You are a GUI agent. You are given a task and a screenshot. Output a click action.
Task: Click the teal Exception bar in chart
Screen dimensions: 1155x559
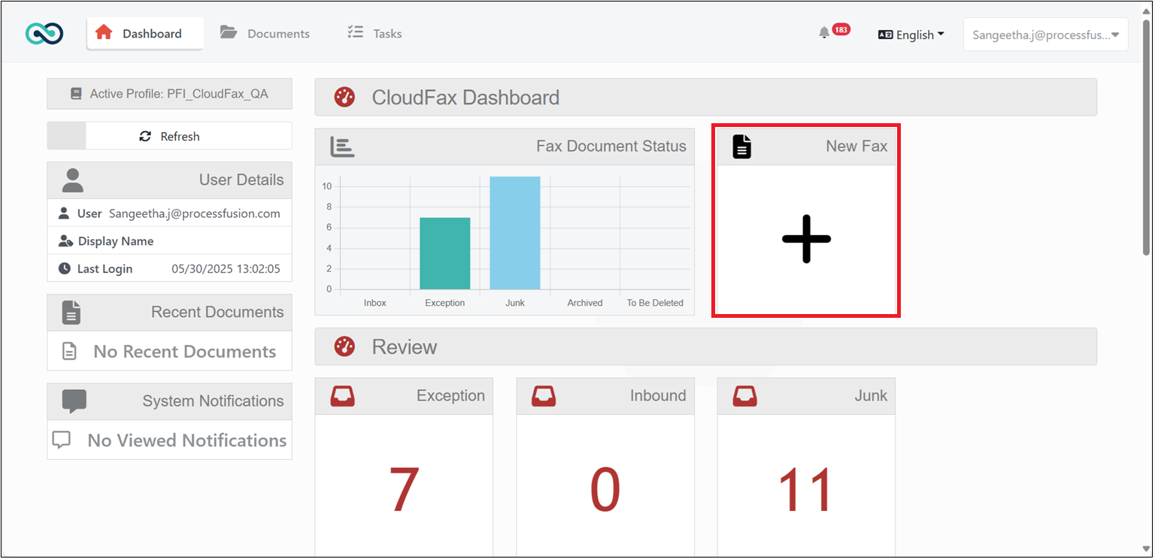445,253
